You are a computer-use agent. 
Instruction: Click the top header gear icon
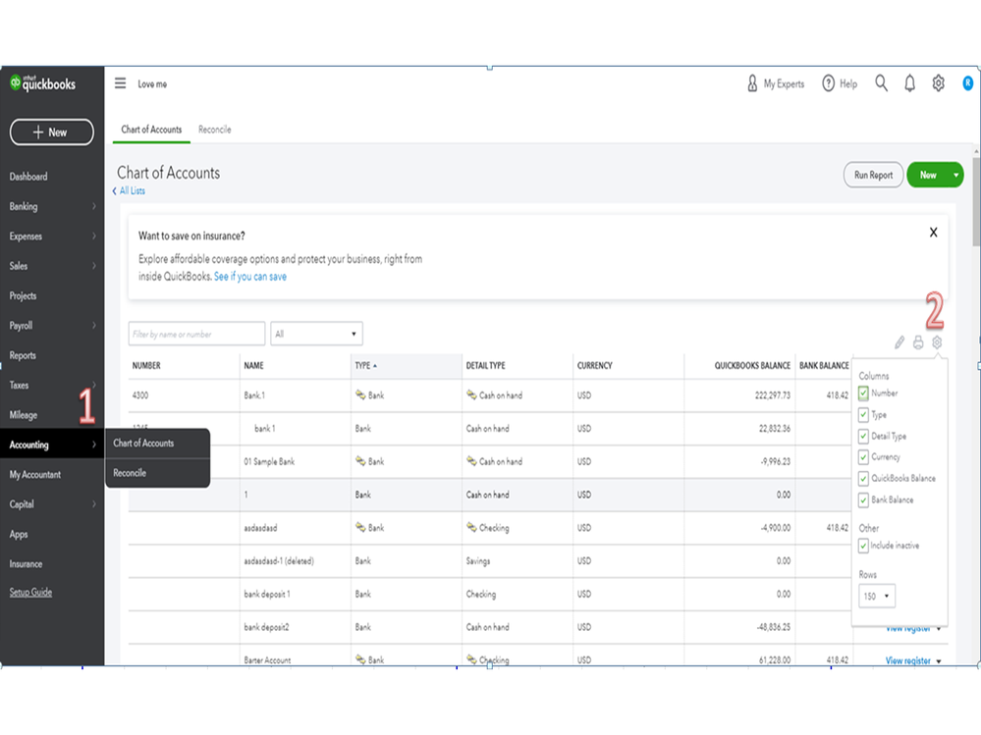pyautogui.click(x=938, y=83)
